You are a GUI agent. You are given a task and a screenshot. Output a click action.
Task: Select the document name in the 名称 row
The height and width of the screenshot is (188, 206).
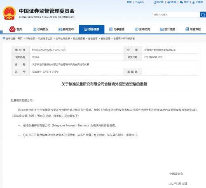pos(61,64)
